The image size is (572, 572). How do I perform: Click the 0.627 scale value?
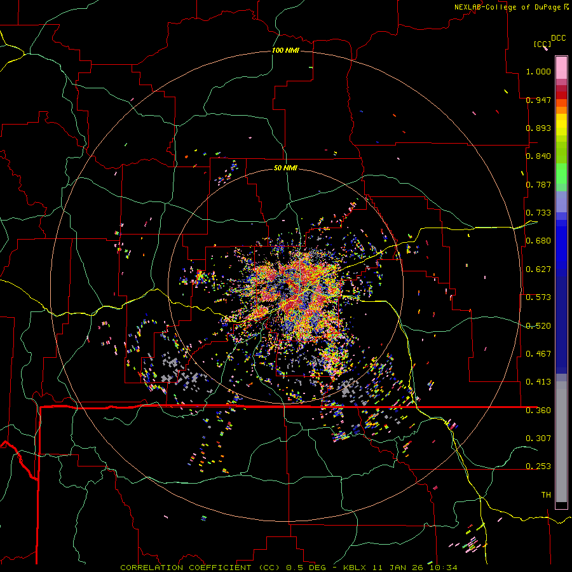point(538,269)
